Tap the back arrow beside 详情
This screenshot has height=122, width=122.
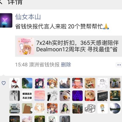(1, 2)
